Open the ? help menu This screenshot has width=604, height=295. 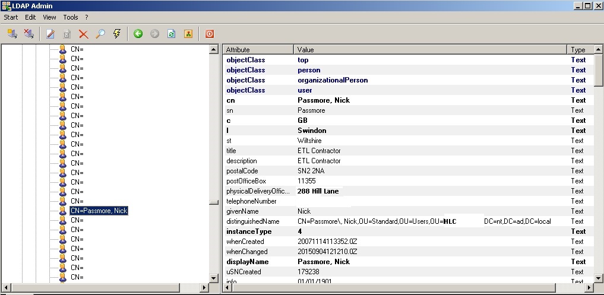click(x=87, y=17)
